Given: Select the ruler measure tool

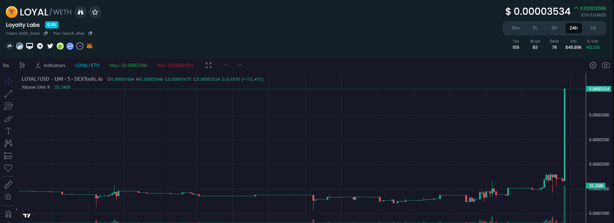Looking at the screenshot, I should coord(8,184).
